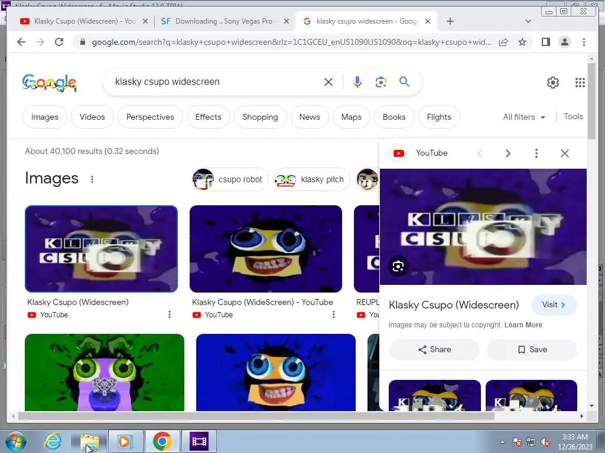Open the Google apps grid
Screen dimensions: 605x453
pos(580,83)
